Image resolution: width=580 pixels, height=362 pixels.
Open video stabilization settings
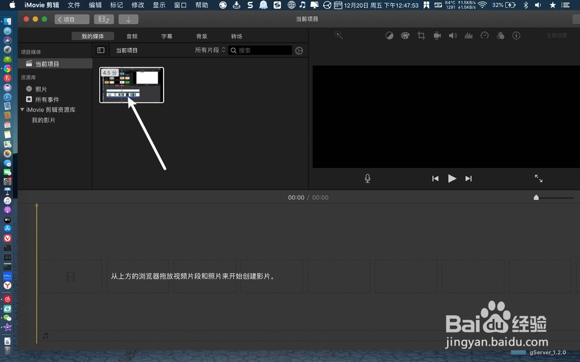[436, 35]
